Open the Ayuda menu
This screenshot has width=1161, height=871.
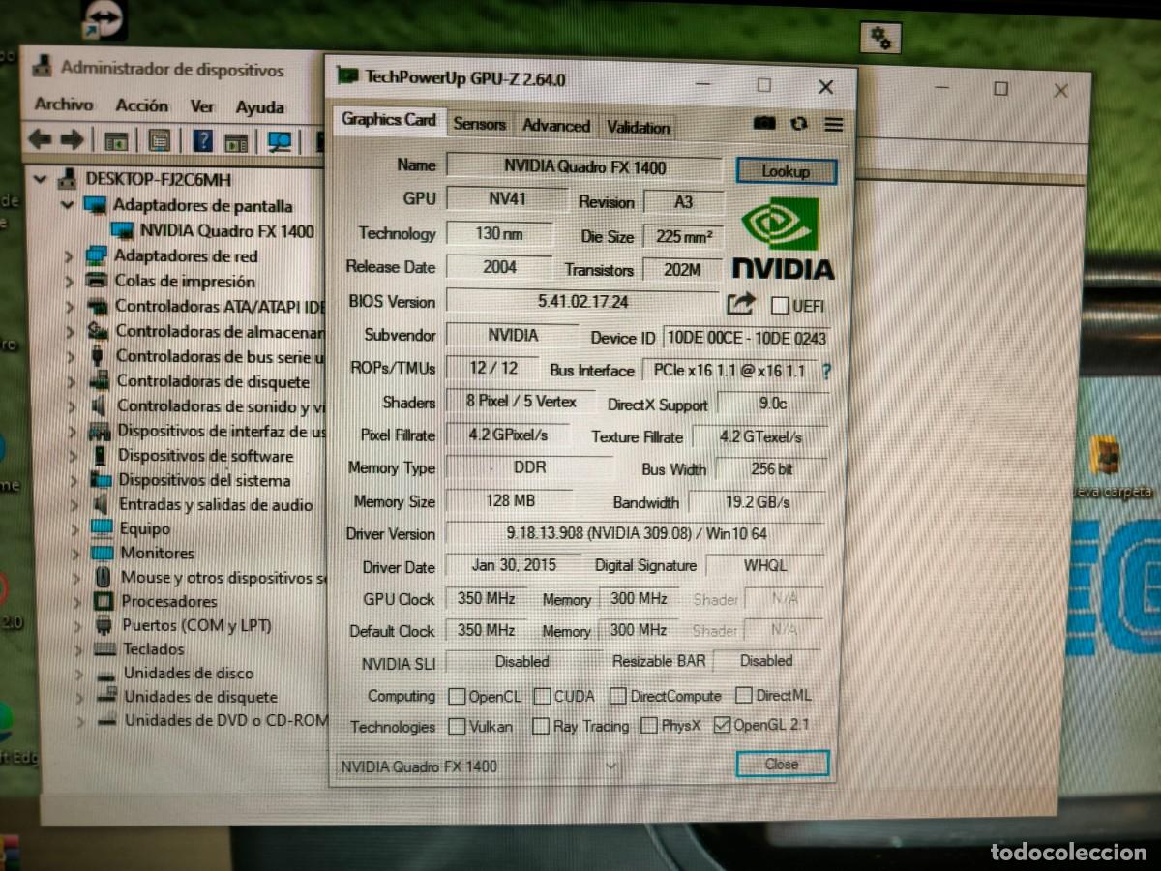[x=259, y=107]
